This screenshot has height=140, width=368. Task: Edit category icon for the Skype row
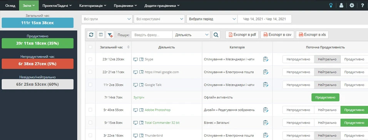pyautogui.click(x=266, y=59)
